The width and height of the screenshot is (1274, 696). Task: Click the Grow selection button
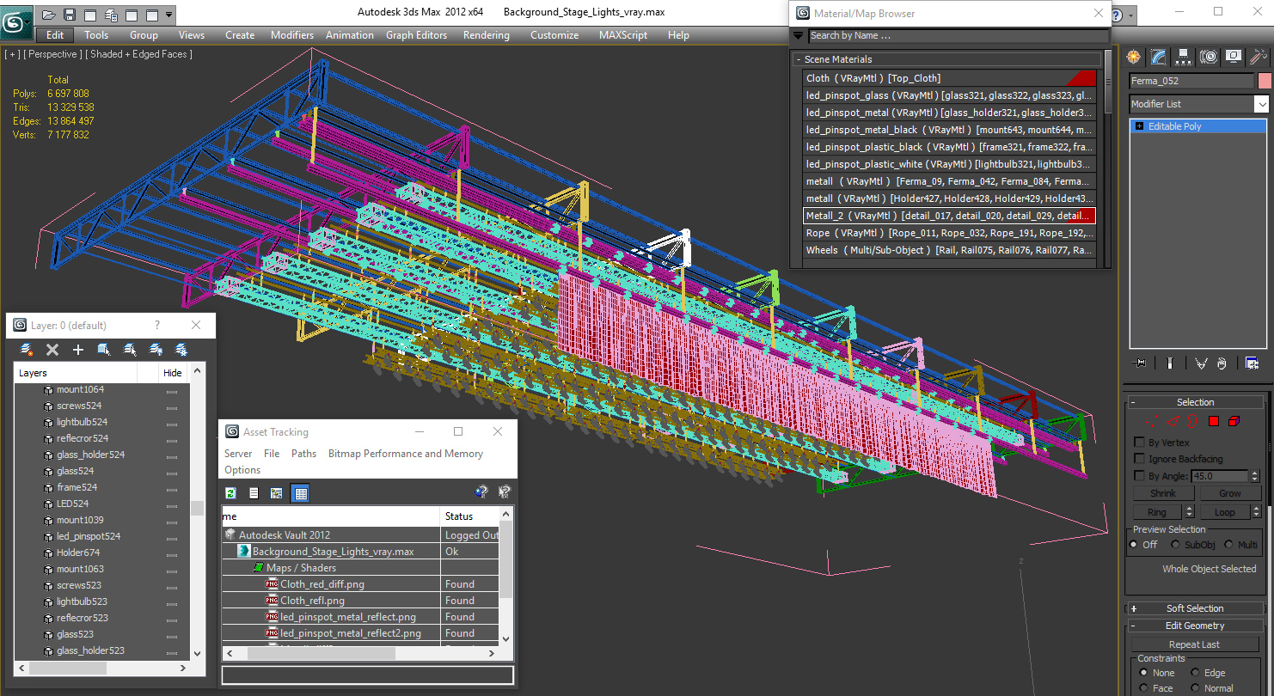pos(1230,493)
